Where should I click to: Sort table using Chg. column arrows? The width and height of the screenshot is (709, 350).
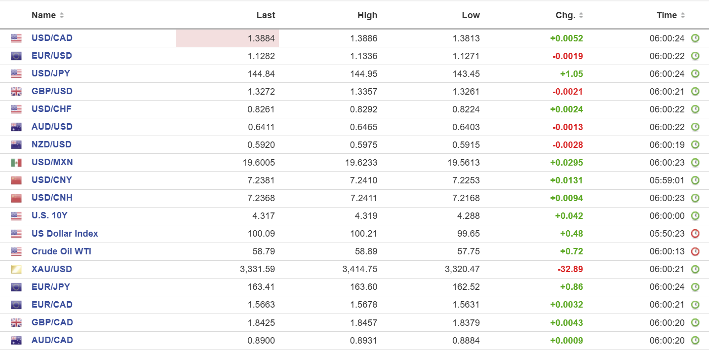tap(581, 16)
